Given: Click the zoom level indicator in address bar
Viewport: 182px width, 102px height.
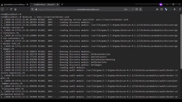Looking at the screenshot, I should pos(125,9).
